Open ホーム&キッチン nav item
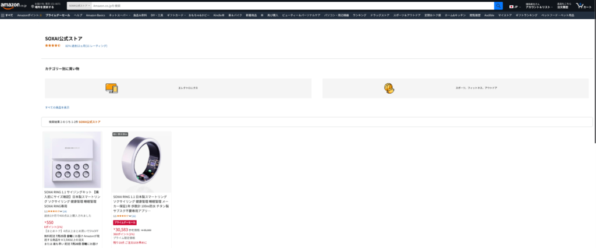The image size is (596, 248). click(455, 15)
